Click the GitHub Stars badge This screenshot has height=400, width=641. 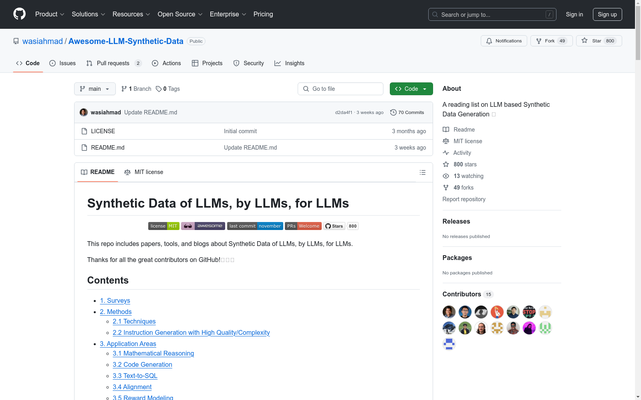[x=334, y=226]
